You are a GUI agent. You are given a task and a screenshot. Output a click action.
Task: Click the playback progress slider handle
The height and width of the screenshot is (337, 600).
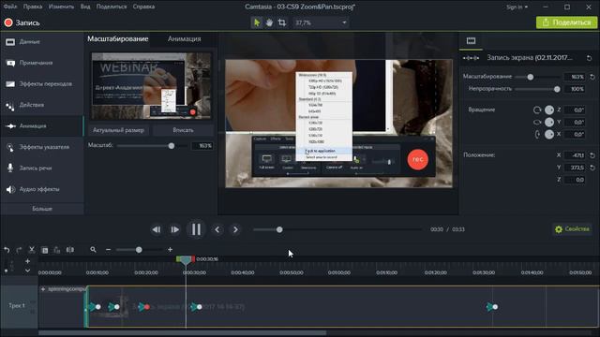pyautogui.click(x=279, y=229)
